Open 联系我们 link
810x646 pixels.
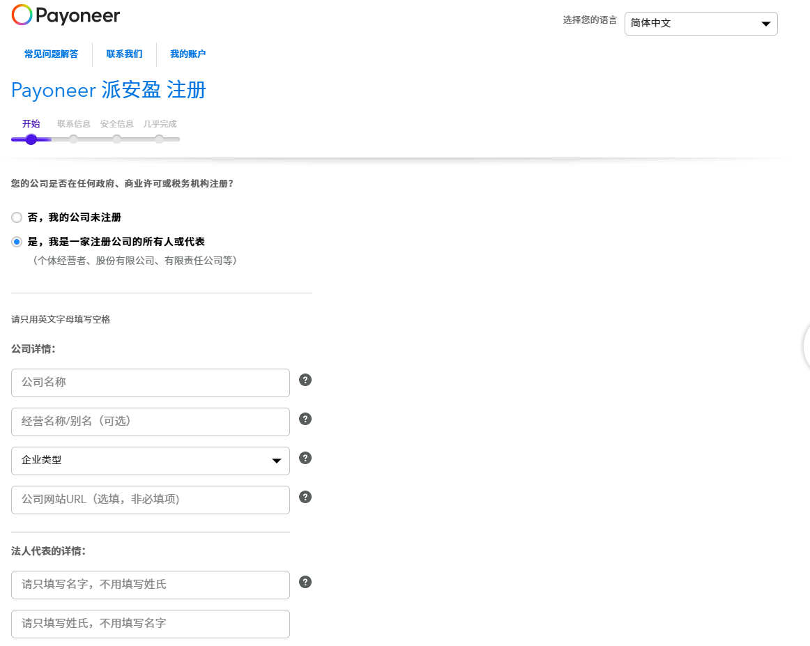(x=125, y=54)
